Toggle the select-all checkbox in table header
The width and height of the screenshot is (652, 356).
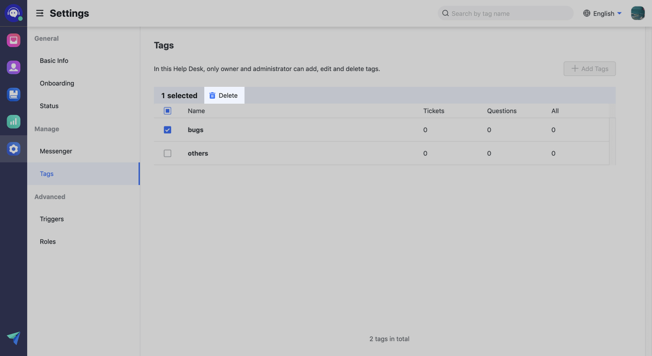167,111
